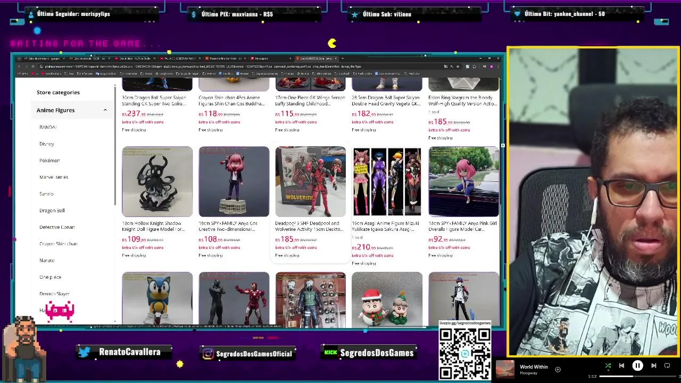Open the SPY×FAMILY Anya Cos figure image
This screenshot has width=681, height=383.
click(x=234, y=181)
